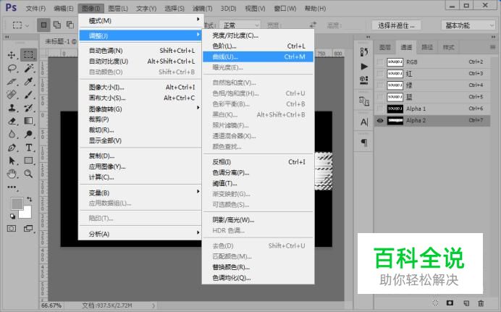Select the Gradient tool
The height and width of the screenshot is (312, 501).
point(28,121)
